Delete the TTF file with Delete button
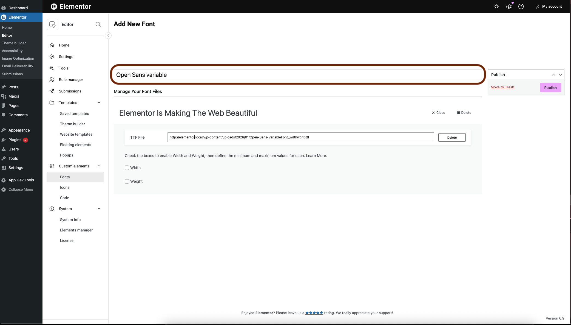Viewport: 571px width, 325px height. [x=452, y=138]
